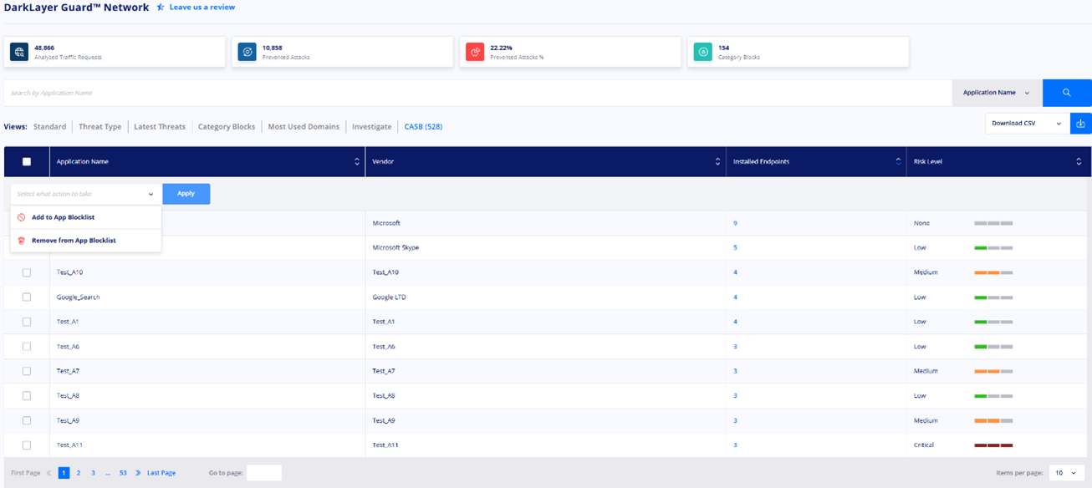Collapse the Select what action to take dropdown

point(85,194)
